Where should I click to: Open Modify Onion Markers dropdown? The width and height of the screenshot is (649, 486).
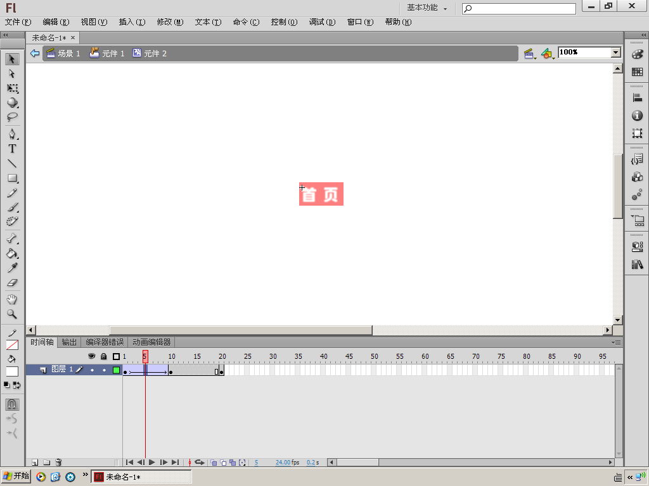point(242,463)
